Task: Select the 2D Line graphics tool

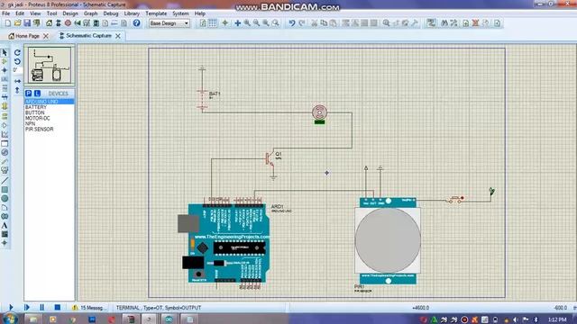Action: coord(5,180)
